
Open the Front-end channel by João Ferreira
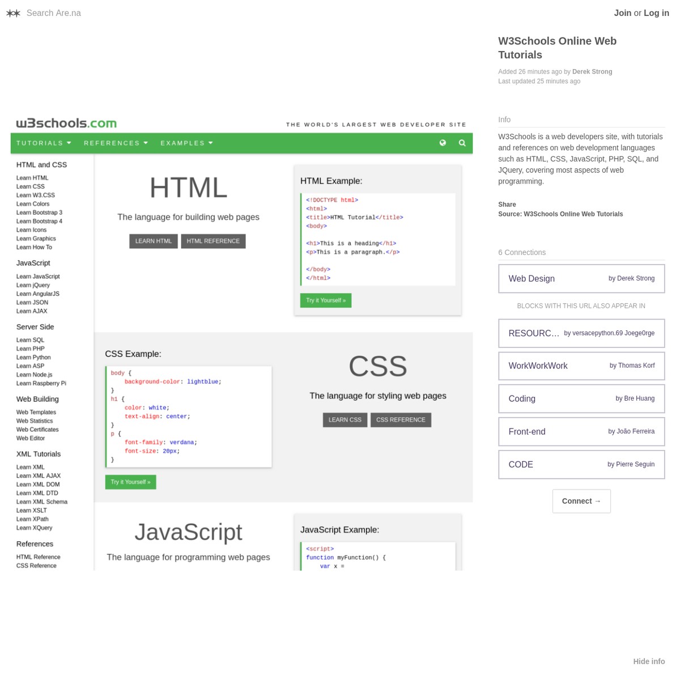pos(581,432)
